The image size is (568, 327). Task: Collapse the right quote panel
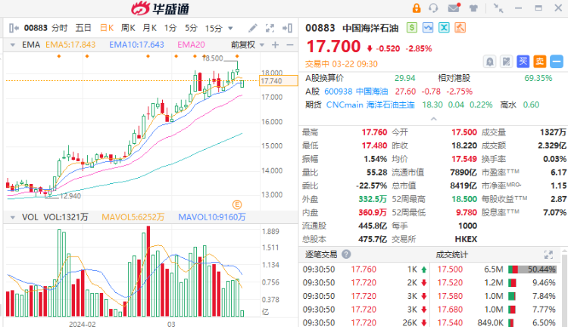287,28
